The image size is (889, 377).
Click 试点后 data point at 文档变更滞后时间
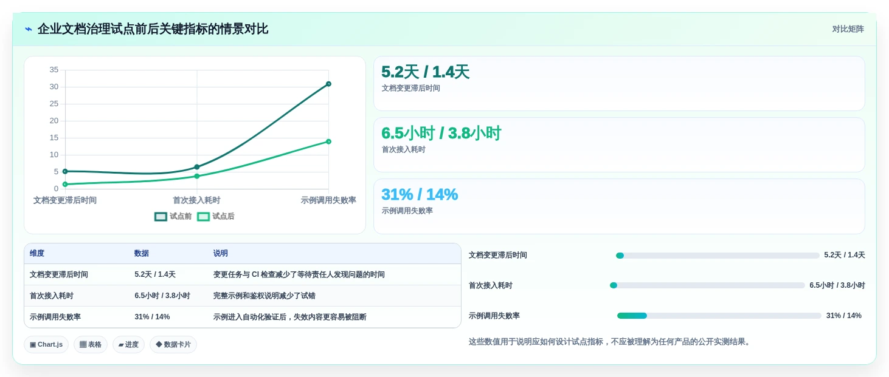click(65, 184)
